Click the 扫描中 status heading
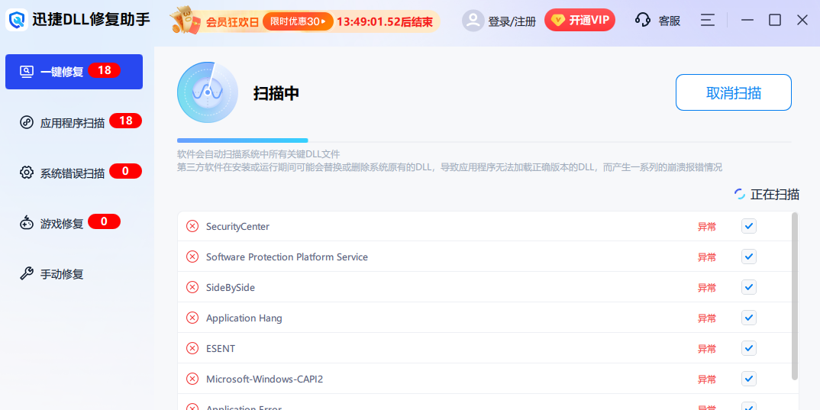820x410 pixels. [x=276, y=93]
